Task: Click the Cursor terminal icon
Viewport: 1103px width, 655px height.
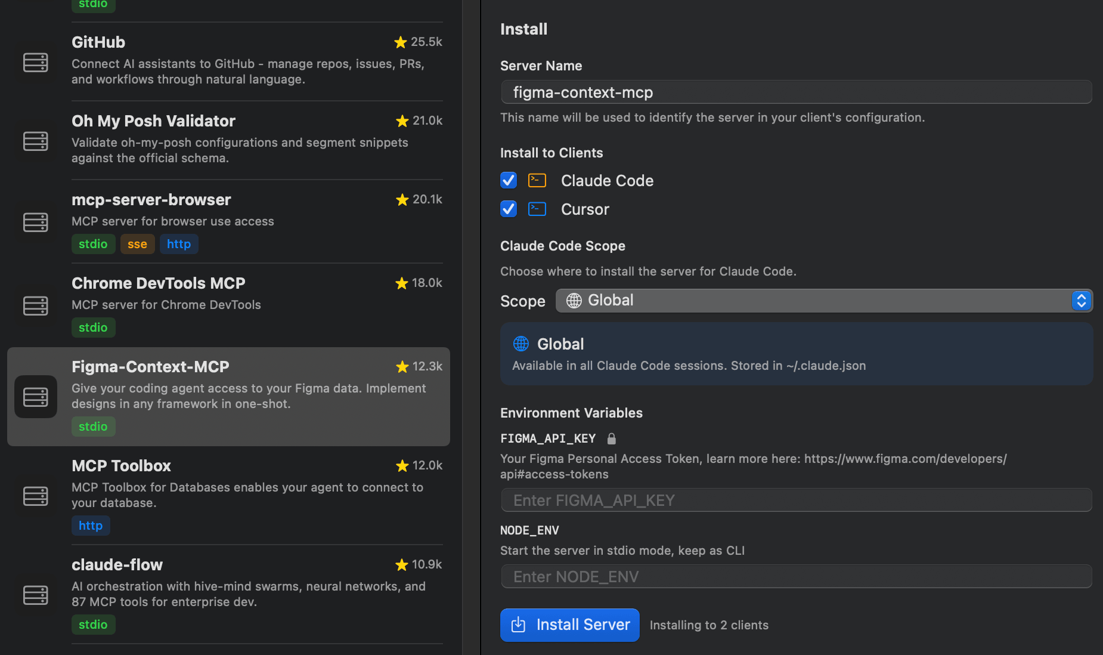Action: pos(537,209)
